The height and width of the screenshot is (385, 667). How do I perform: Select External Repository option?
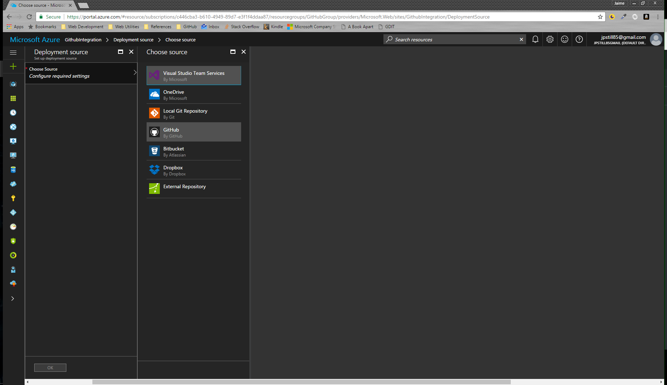coord(193,188)
